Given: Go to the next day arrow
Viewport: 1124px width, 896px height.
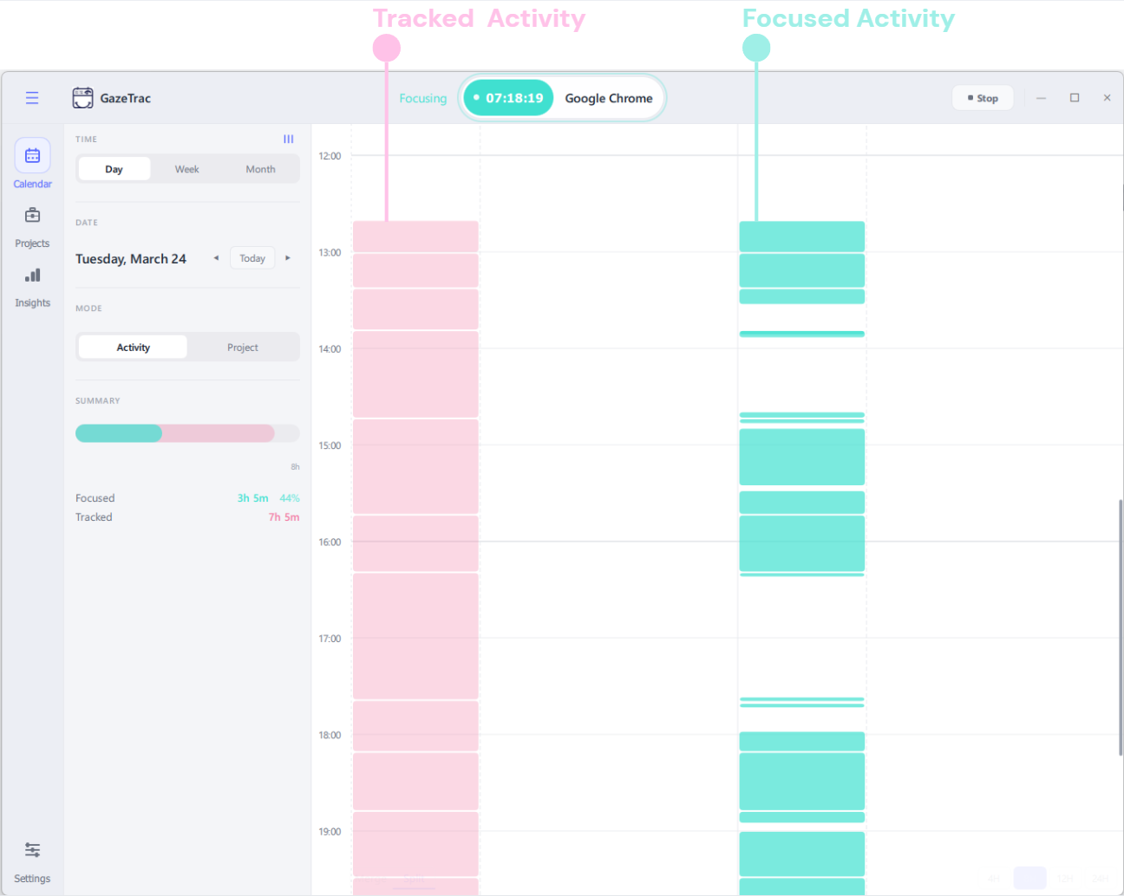Looking at the screenshot, I should coord(288,258).
